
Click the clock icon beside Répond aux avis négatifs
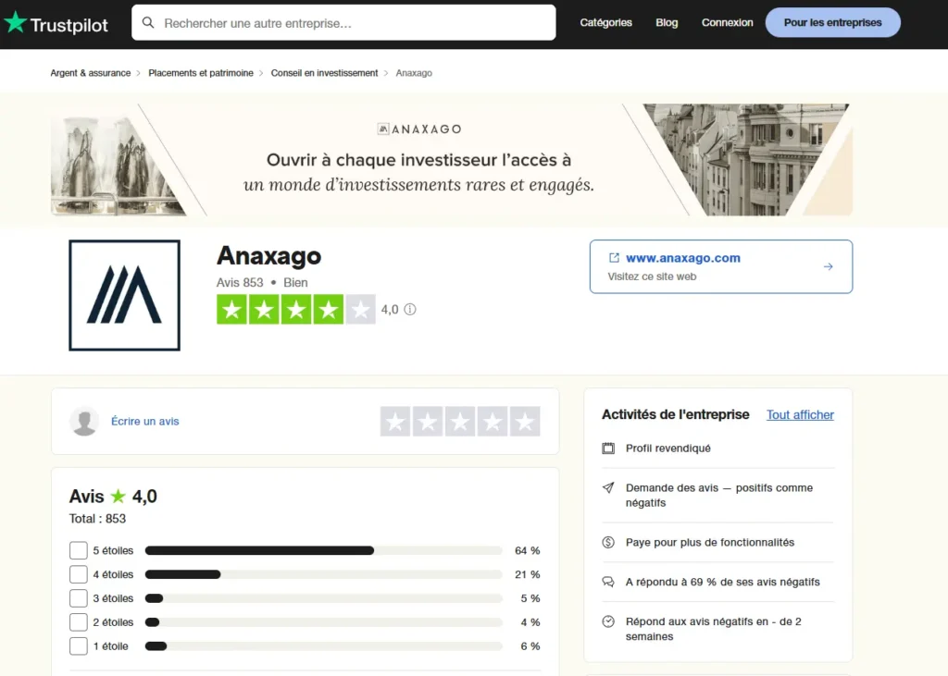coord(608,622)
